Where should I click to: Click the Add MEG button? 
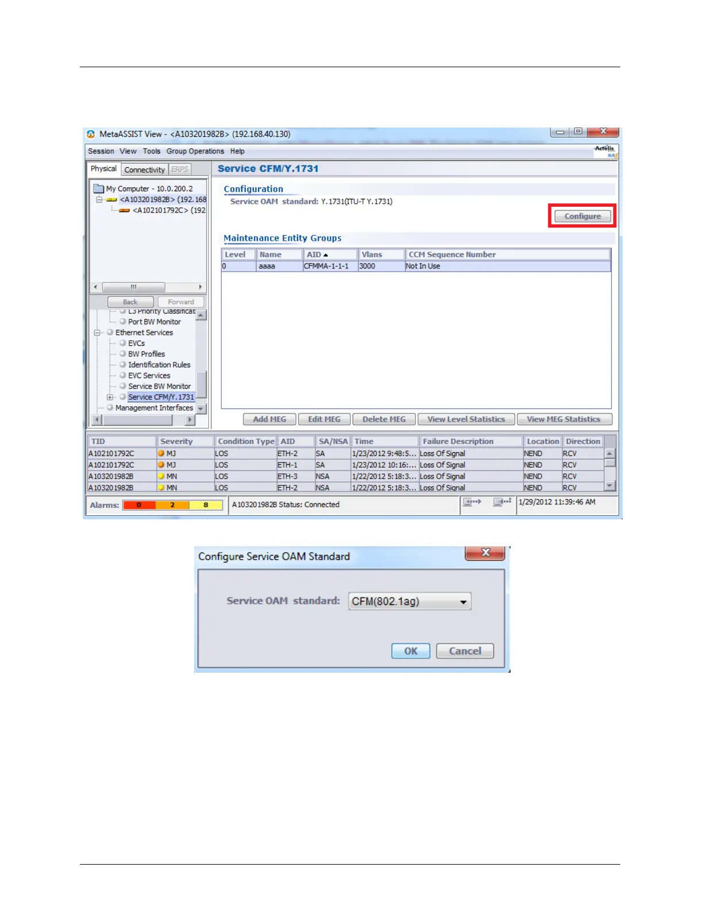(x=269, y=419)
